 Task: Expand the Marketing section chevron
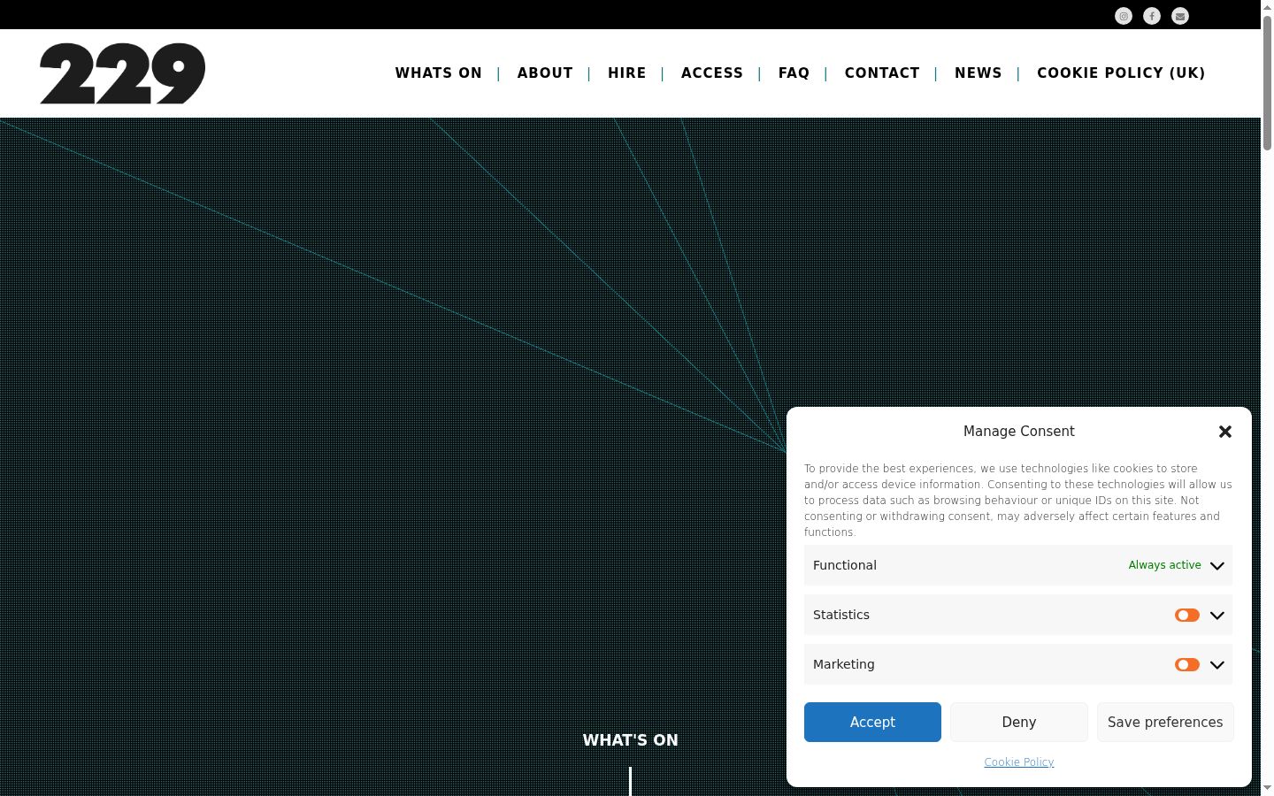click(x=1217, y=665)
